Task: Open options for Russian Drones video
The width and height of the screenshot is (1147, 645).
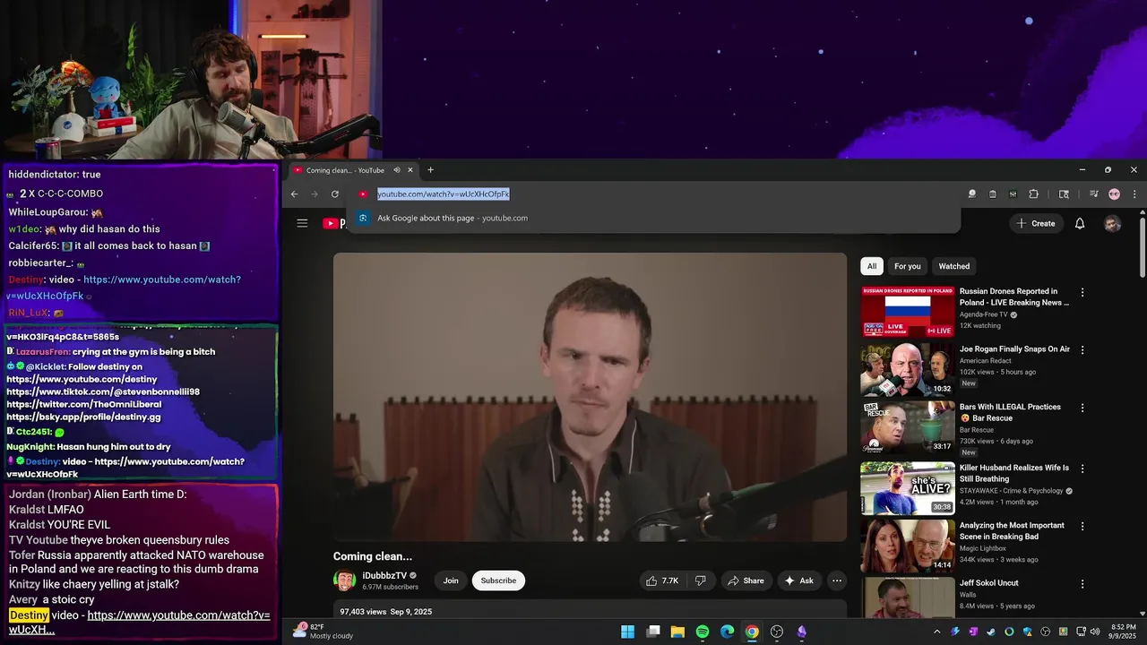Action: 1082,292
